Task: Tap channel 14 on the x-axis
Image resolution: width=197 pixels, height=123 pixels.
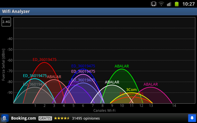Action: coord(174,106)
